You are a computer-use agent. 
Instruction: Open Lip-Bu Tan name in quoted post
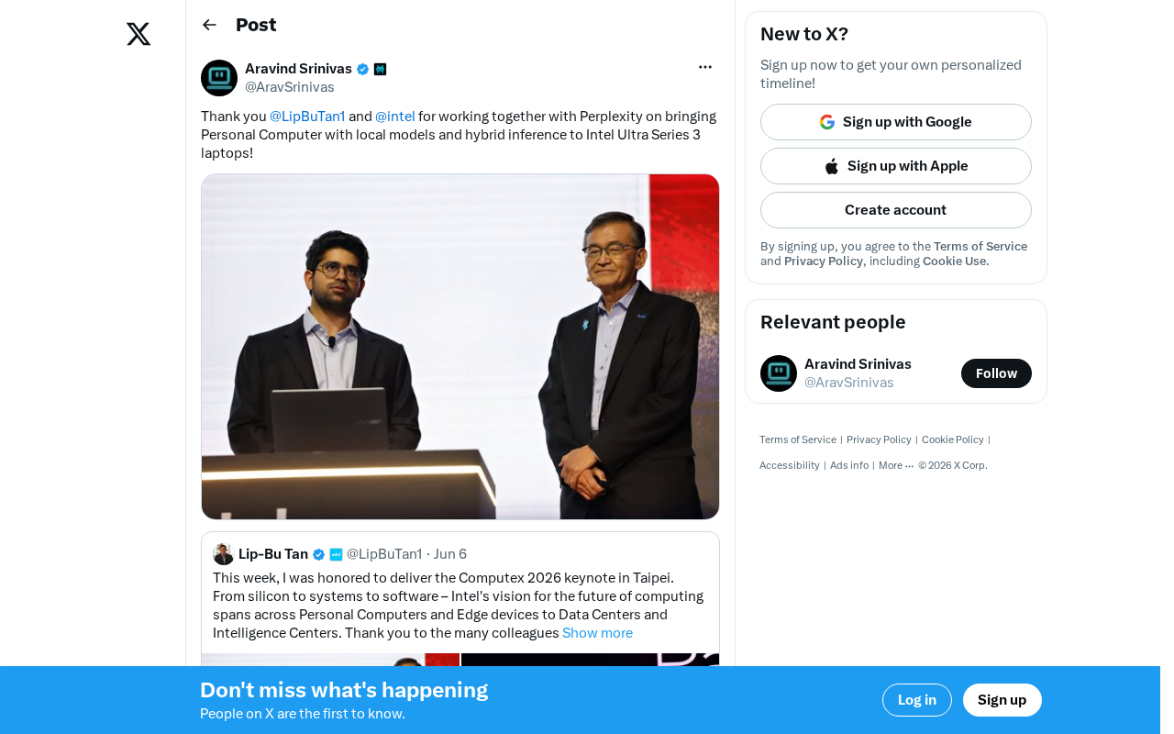pos(273,554)
